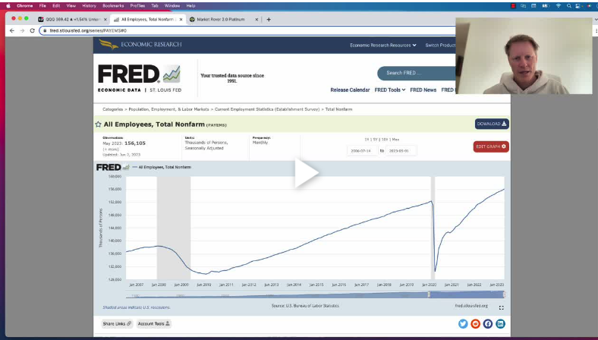The image size is (598, 340).
Task: Go back in Chrome
Action: (12, 30)
